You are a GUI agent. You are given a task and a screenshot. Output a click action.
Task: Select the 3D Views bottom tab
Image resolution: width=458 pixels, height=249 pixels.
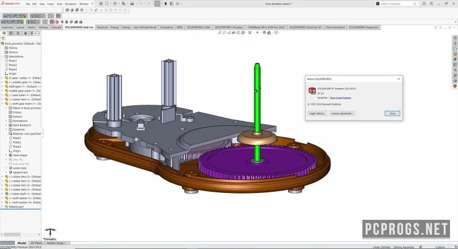coord(36,243)
